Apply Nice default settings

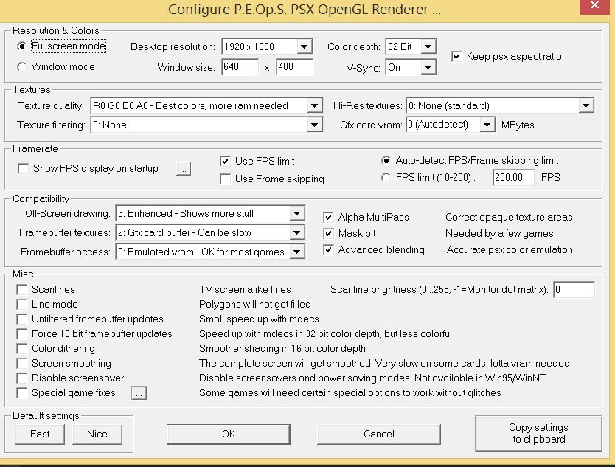pos(97,434)
